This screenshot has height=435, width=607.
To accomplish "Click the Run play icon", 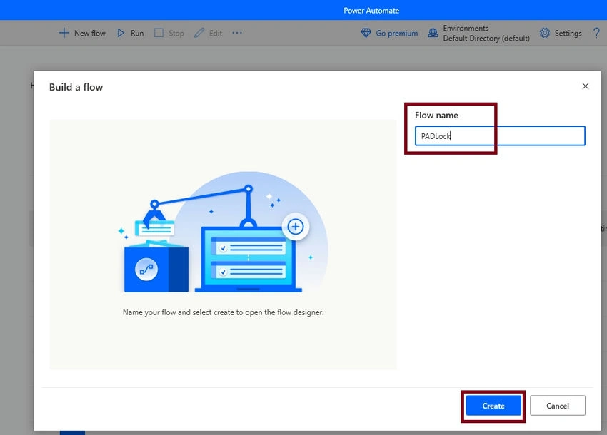I will (x=121, y=33).
